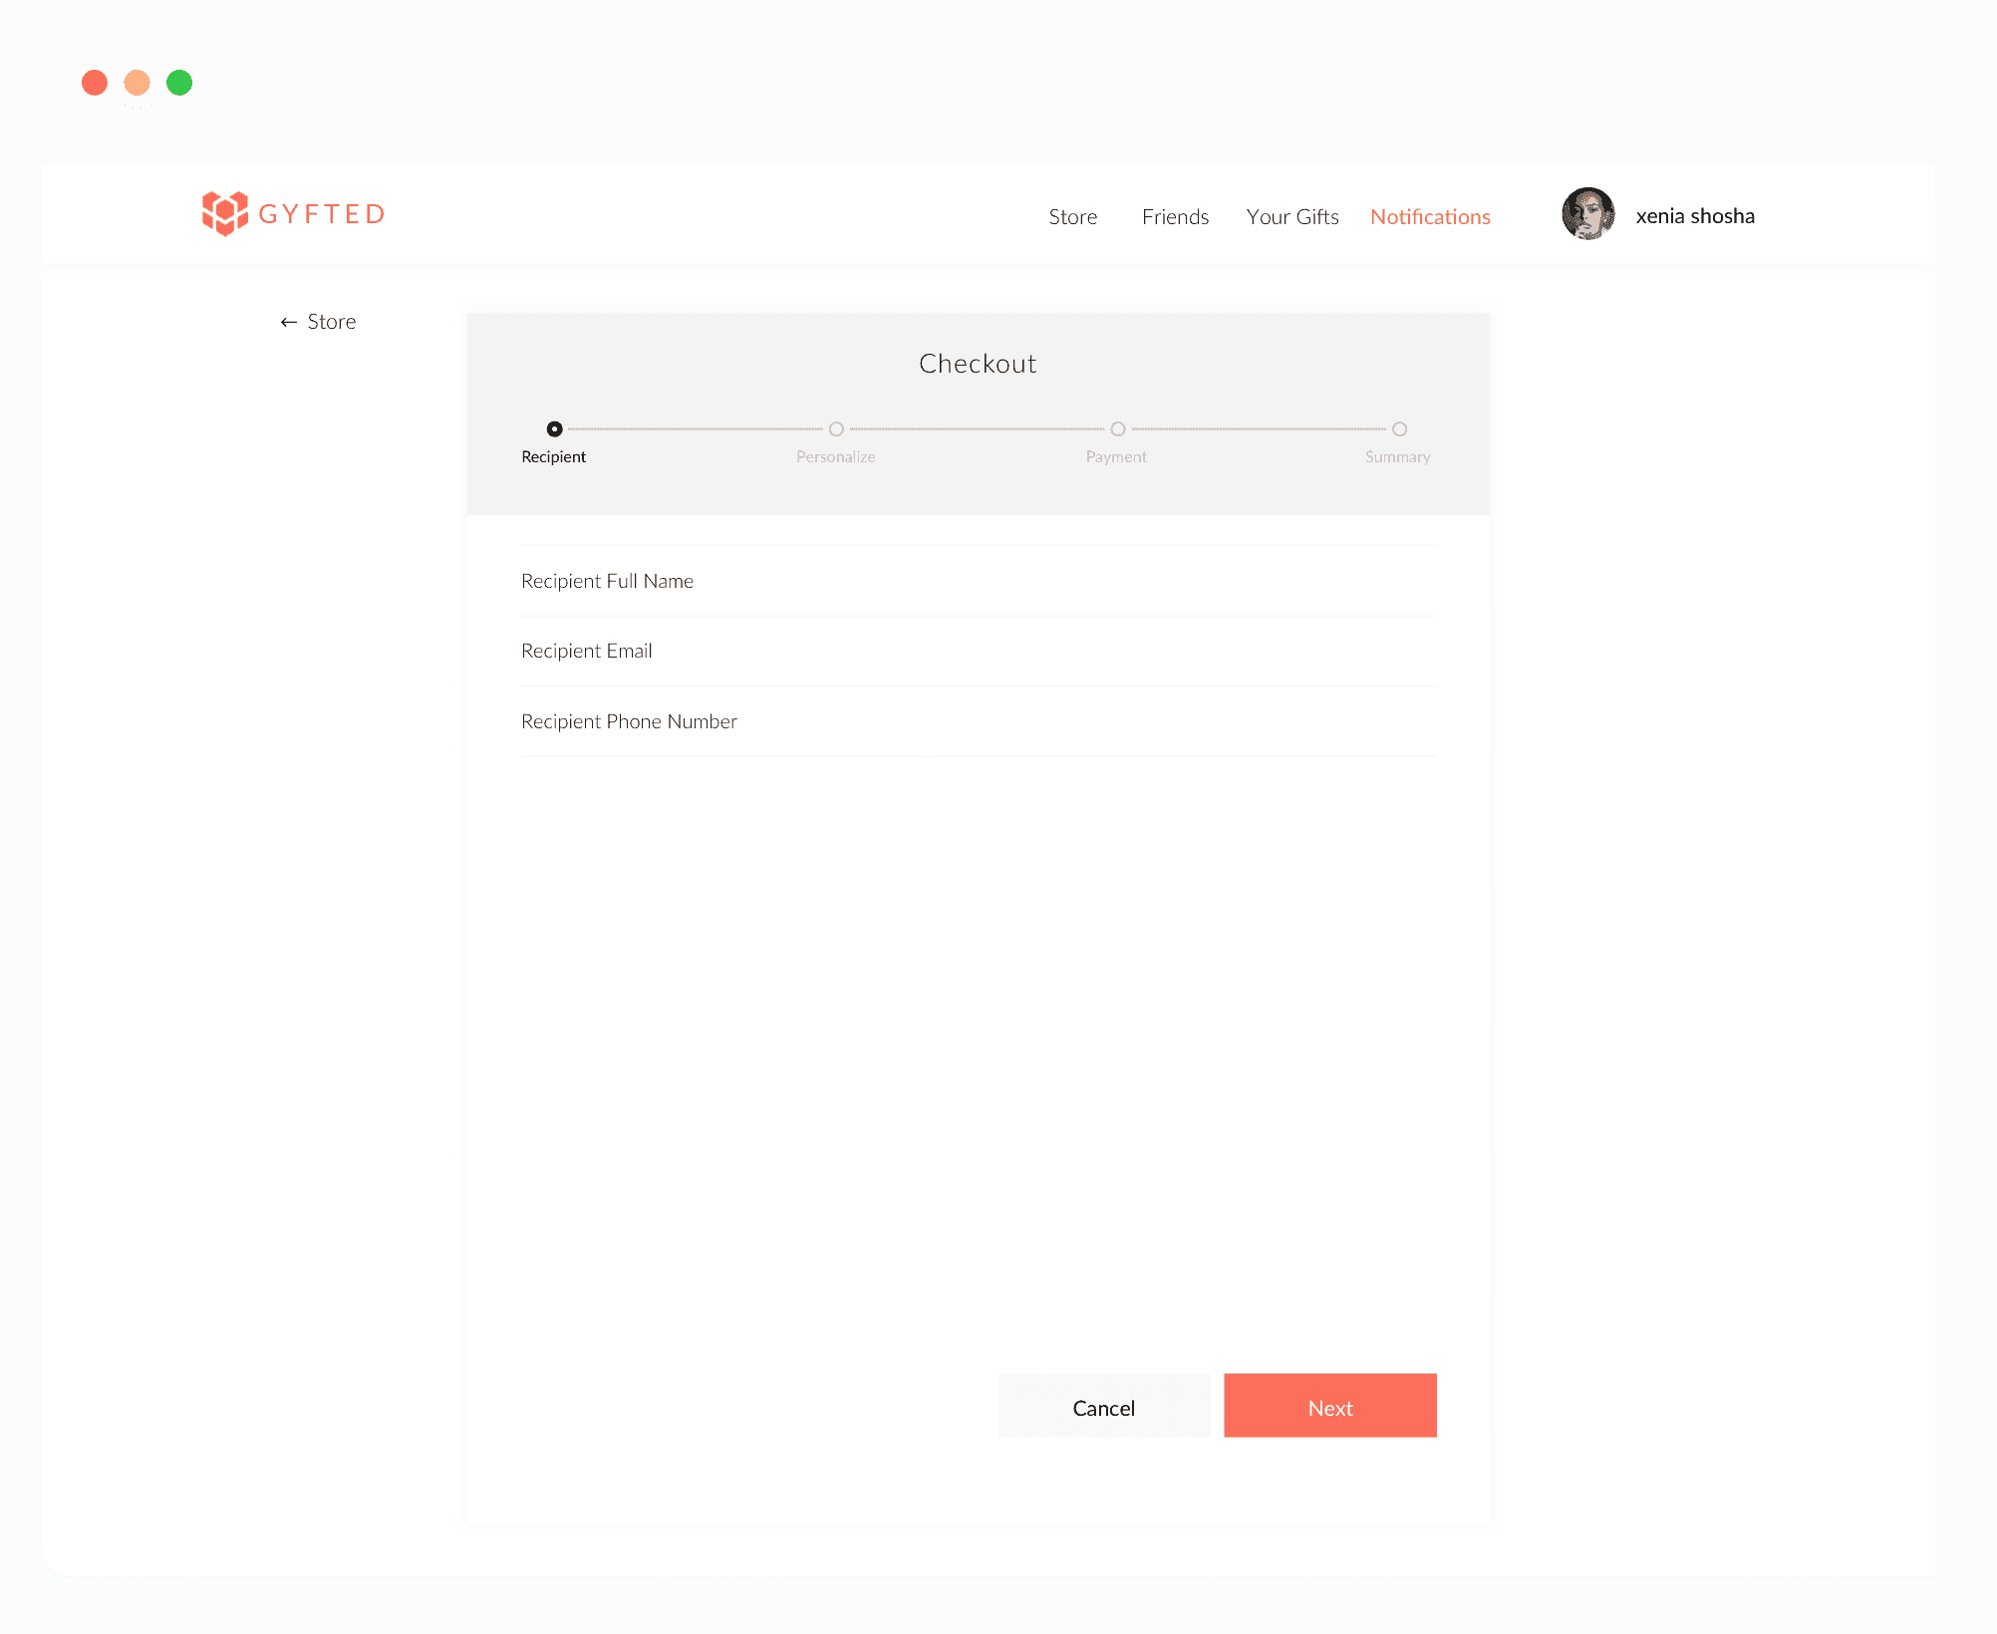Go back to Store link

[x=331, y=322]
